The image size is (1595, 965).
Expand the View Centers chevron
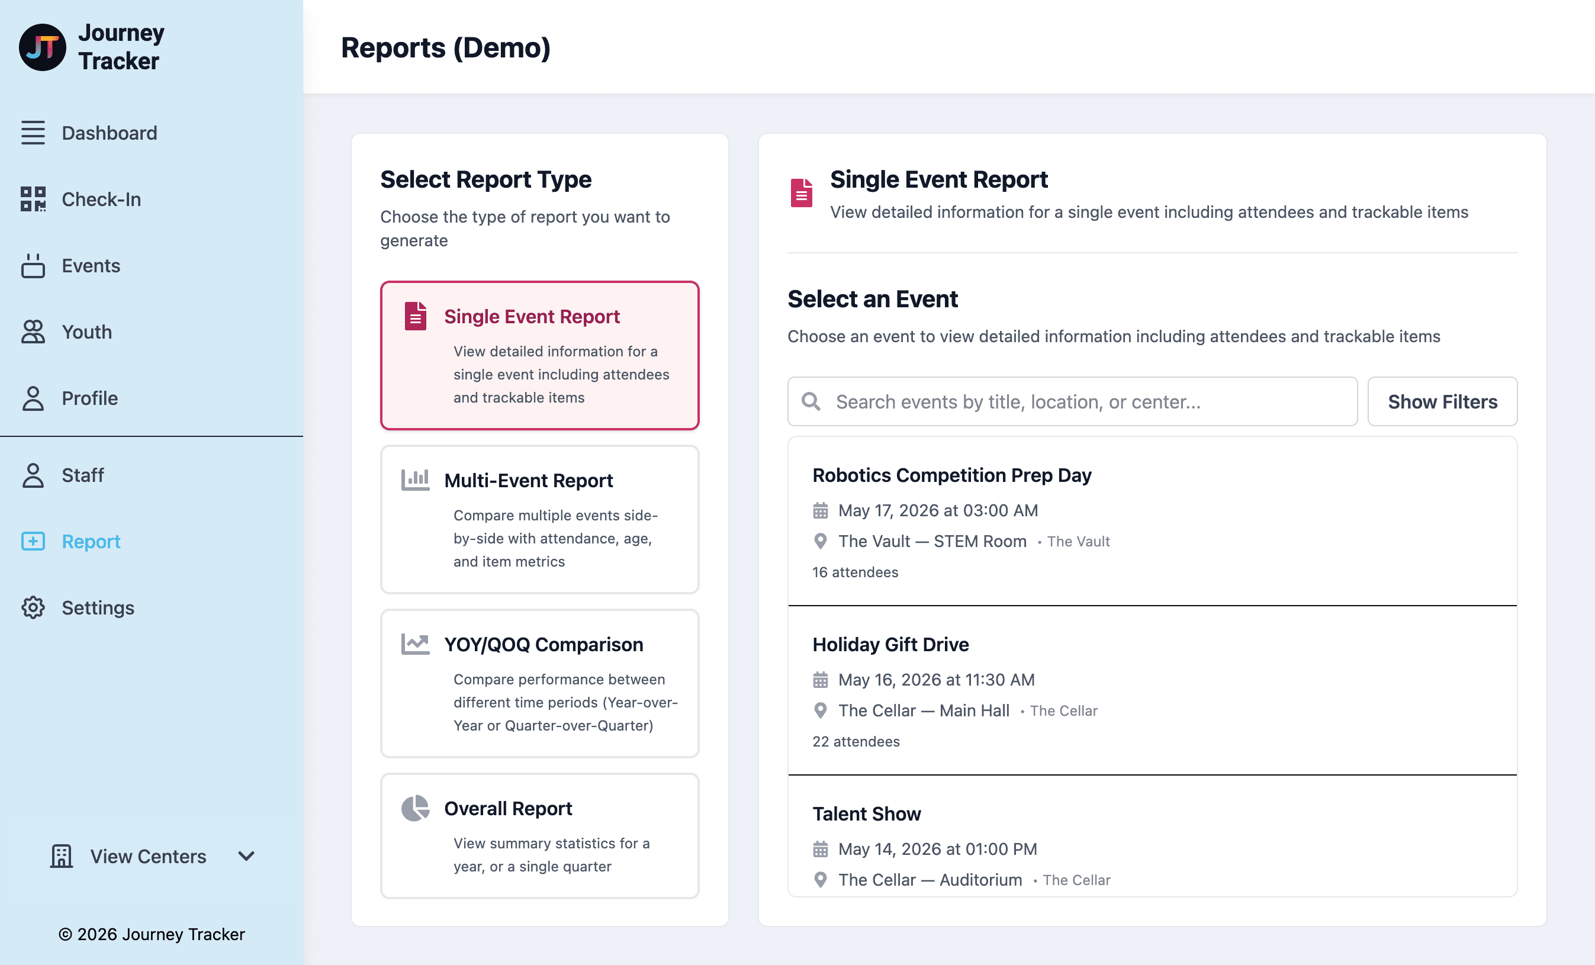pos(246,856)
